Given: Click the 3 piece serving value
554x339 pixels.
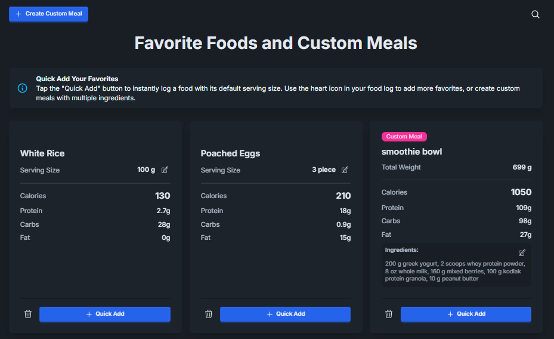Looking at the screenshot, I should [x=324, y=170].
